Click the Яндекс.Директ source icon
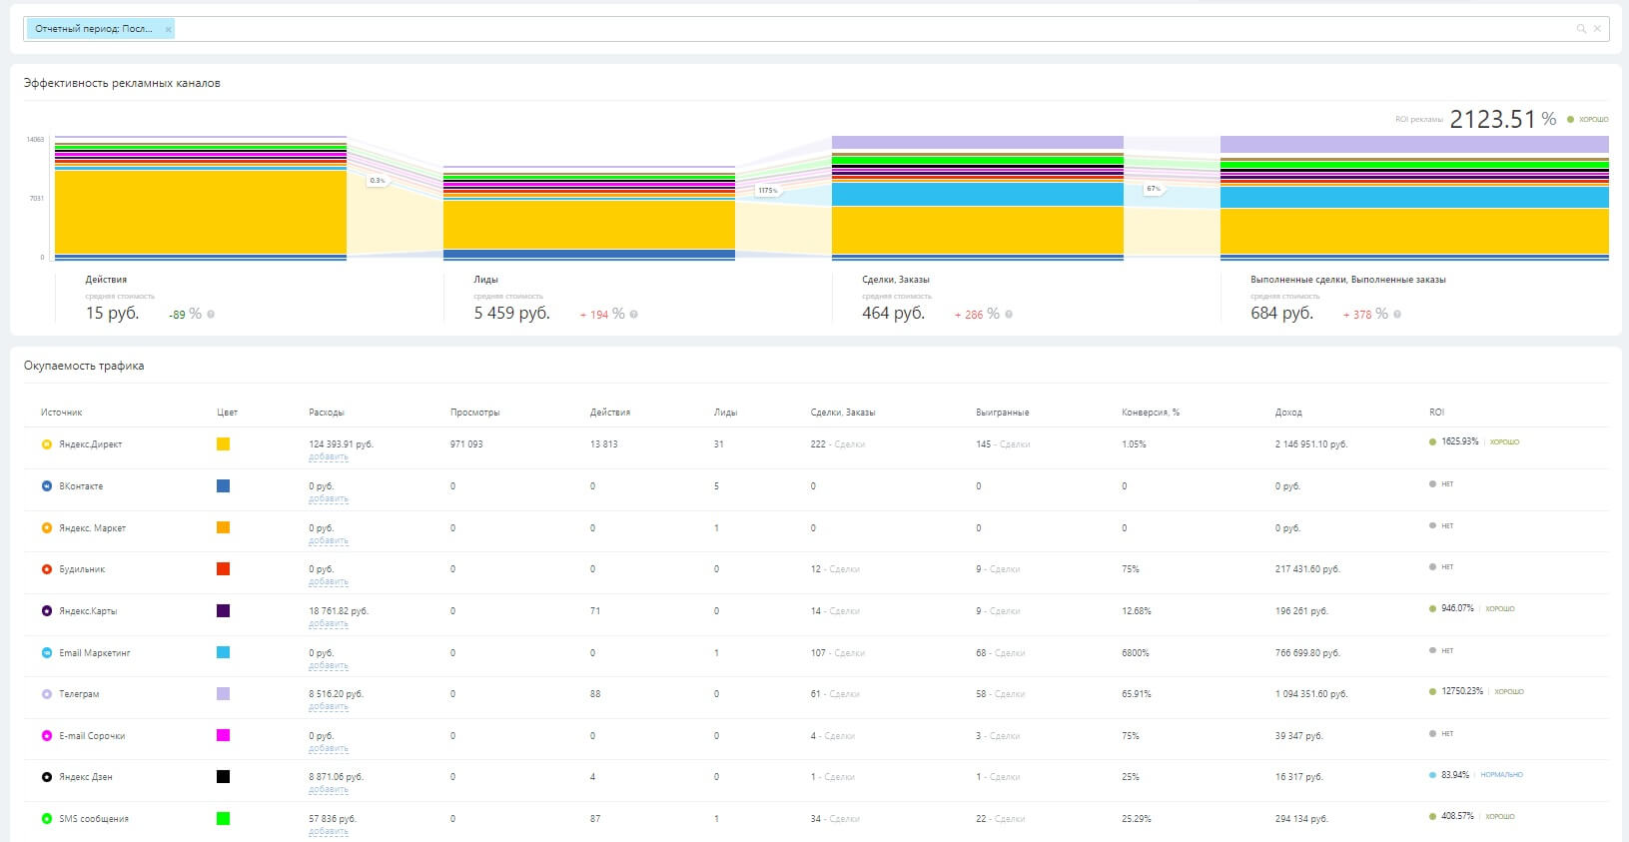This screenshot has width=1629, height=842. (x=47, y=444)
